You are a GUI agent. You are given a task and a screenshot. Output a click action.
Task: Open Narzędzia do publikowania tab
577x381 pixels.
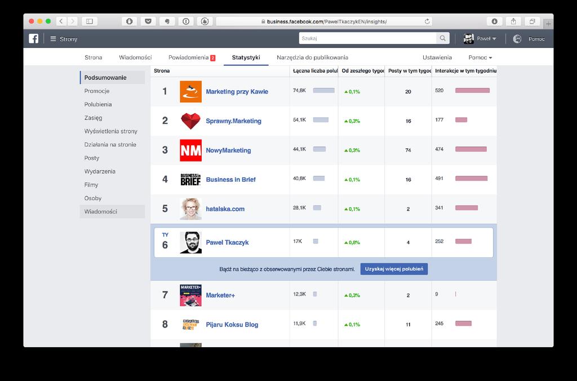312,57
